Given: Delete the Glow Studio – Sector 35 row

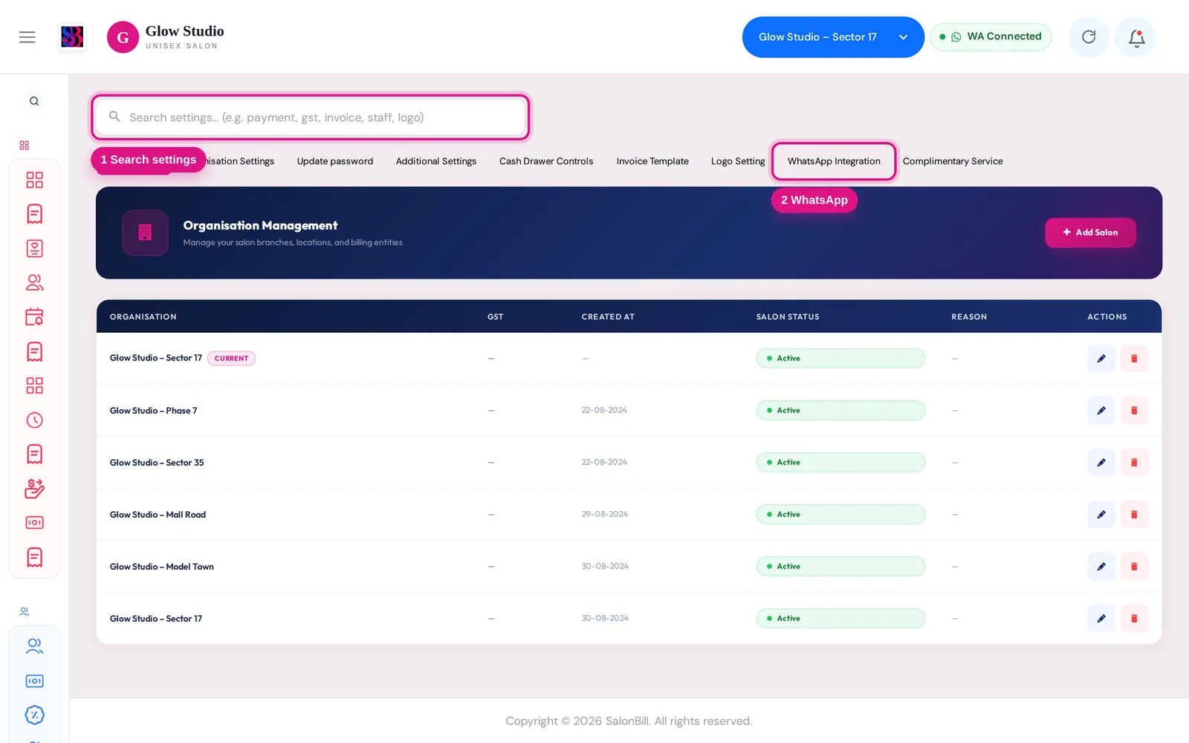Looking at the screenshot, I should point(1134,462).
